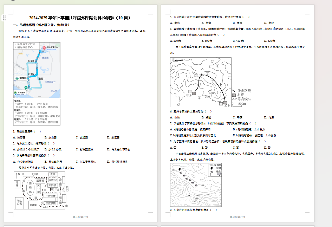Screen dimensions: 332x227
Task: Click the six-dot paragraph drag handle
Action: pos(4,18)
